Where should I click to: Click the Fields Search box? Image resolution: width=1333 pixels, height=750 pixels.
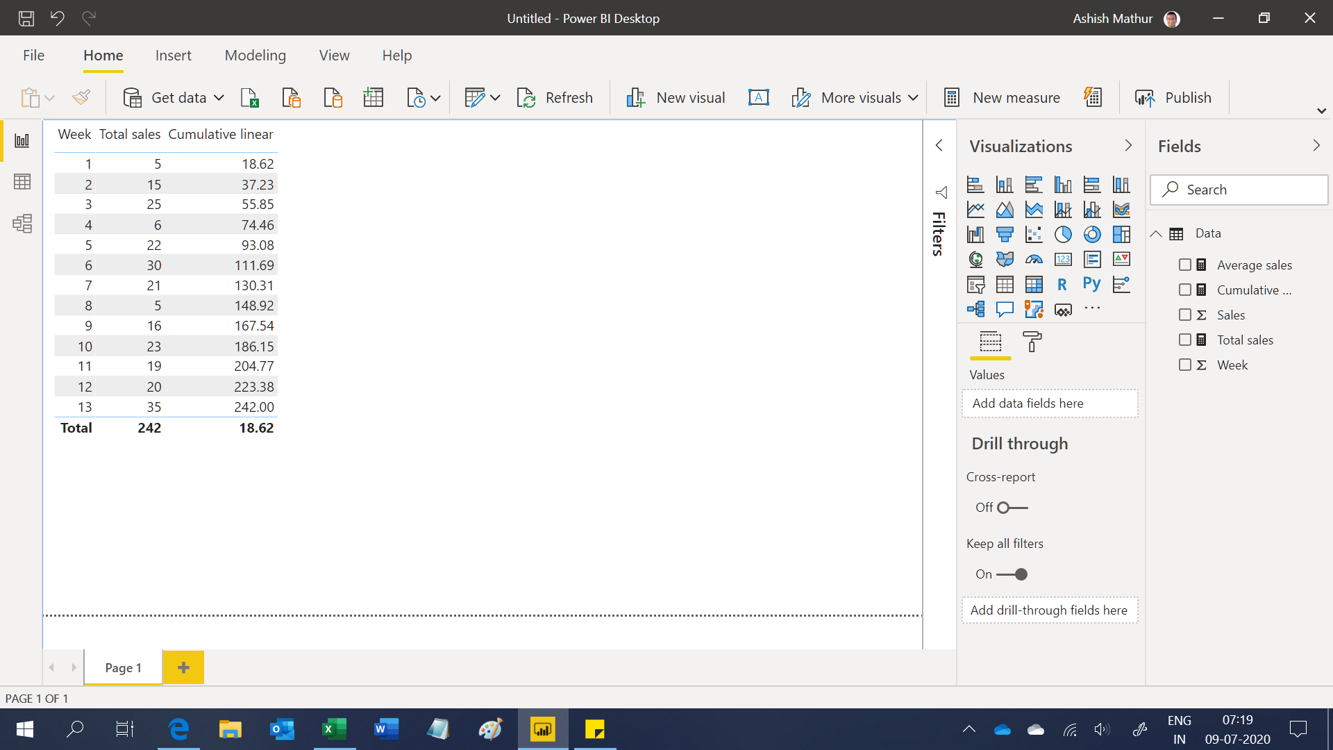(1239, 190)
